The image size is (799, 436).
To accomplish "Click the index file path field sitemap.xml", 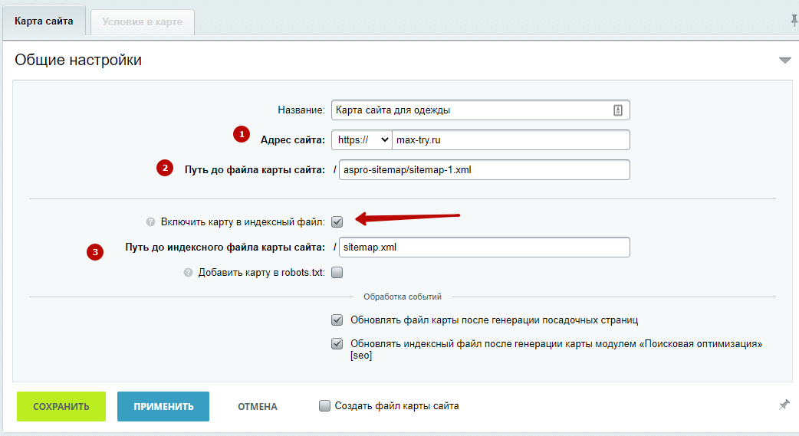I will pyautogui.click(x=484, y=248).
